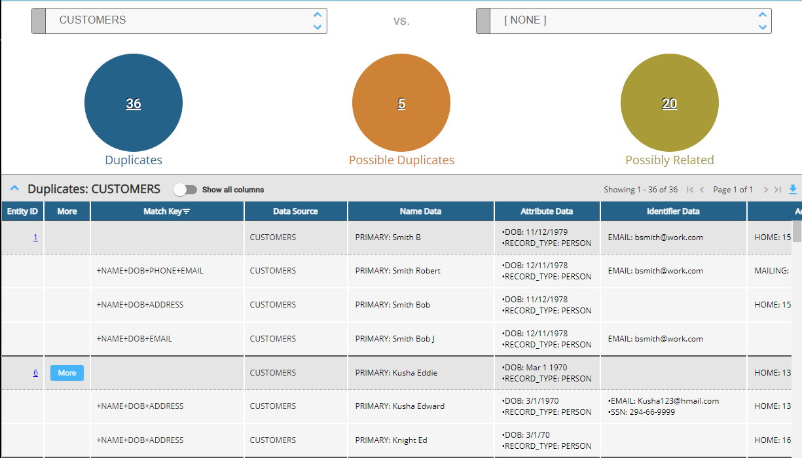802x458 pixels.
Task: Click the Data Source column header
Action: click(295, 211)
